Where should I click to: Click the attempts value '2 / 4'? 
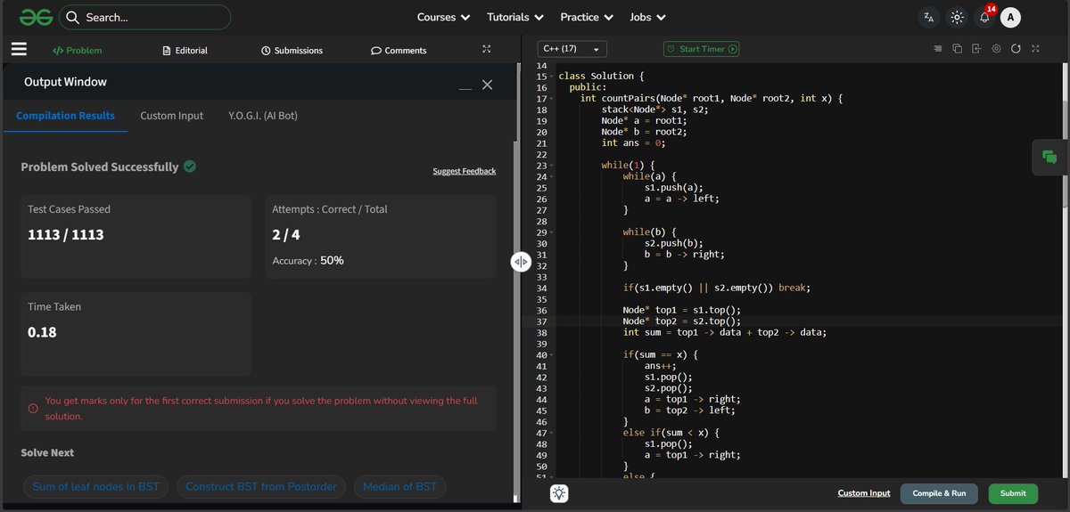tap(288, 235)
